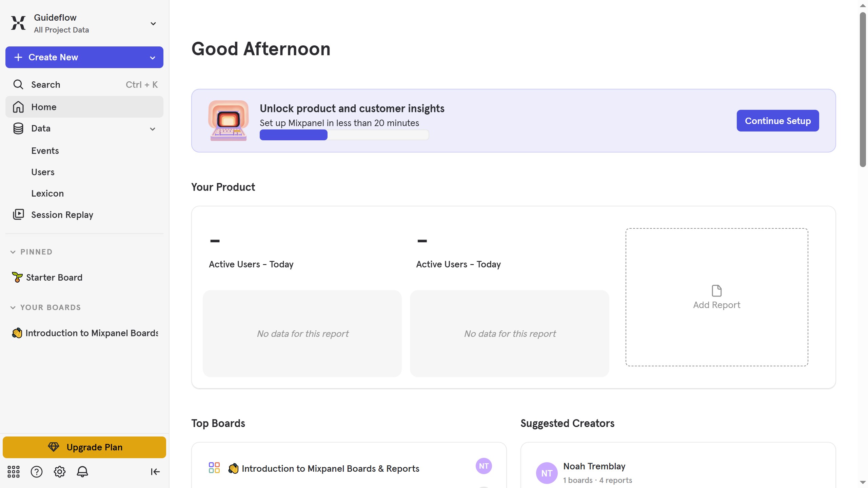Collapse the YOUR BOARDS section
Viewport: 868px width, 488px height.
(13, 307)
